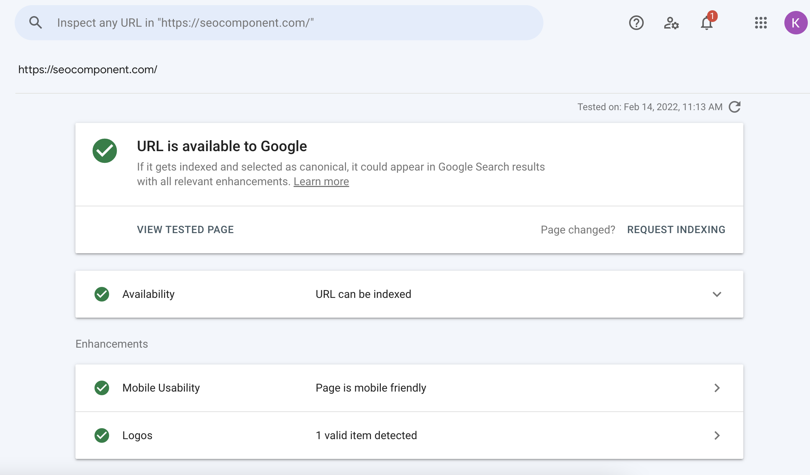Click REQUEST INDEXING
Image resolution: width=810 pixels, height=475 pixels.
(676, 229)
